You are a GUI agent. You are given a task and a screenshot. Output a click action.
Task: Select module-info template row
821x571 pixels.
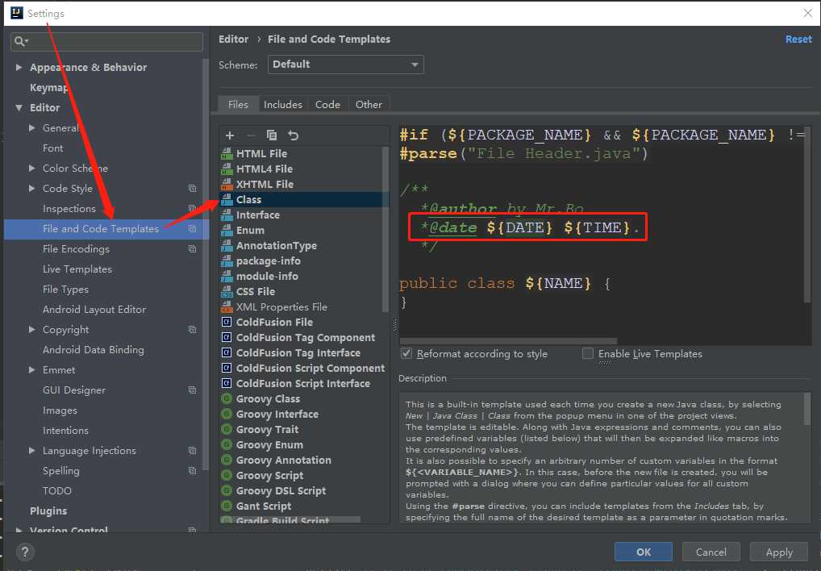click(304, 277)
